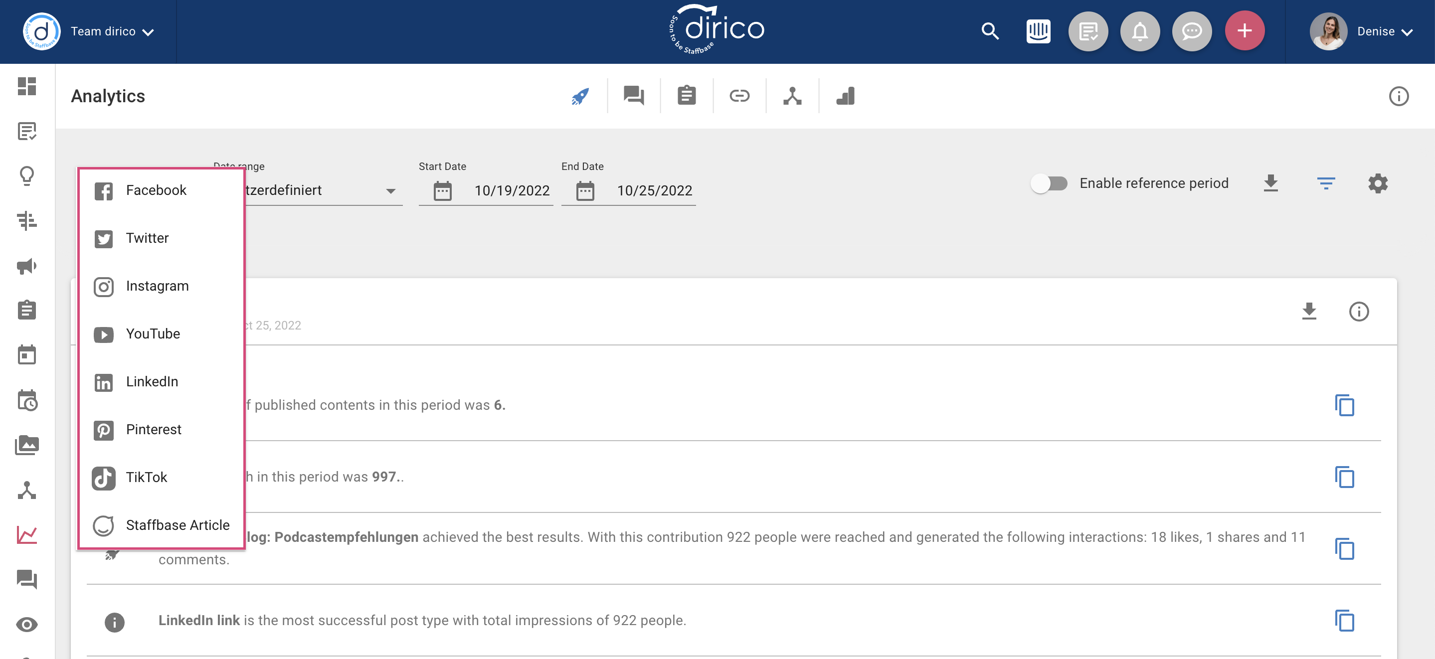Viewport: 1435px width, 659px height.
Task: Open the chat bubble button in header
Action: 1192,31
